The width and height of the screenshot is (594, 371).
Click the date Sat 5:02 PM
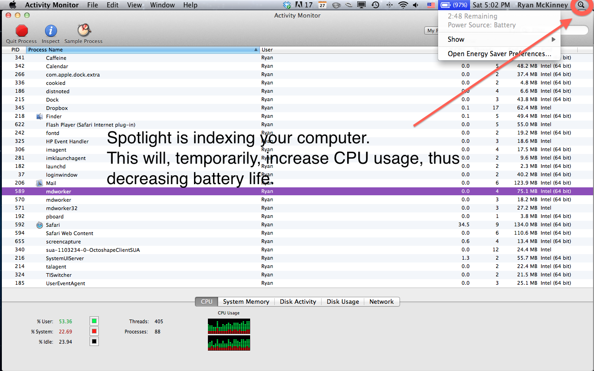[491, 5]
